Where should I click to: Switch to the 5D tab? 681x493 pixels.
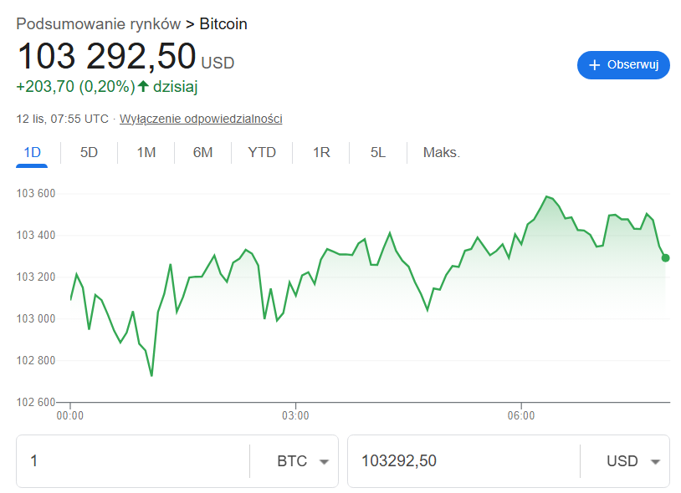pos(89,152)
